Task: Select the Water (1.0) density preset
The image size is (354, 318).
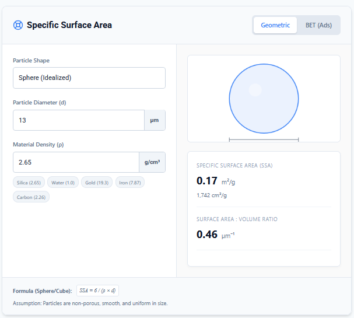Action: click(63, 183)
